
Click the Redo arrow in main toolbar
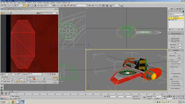[x=5, y=5]
